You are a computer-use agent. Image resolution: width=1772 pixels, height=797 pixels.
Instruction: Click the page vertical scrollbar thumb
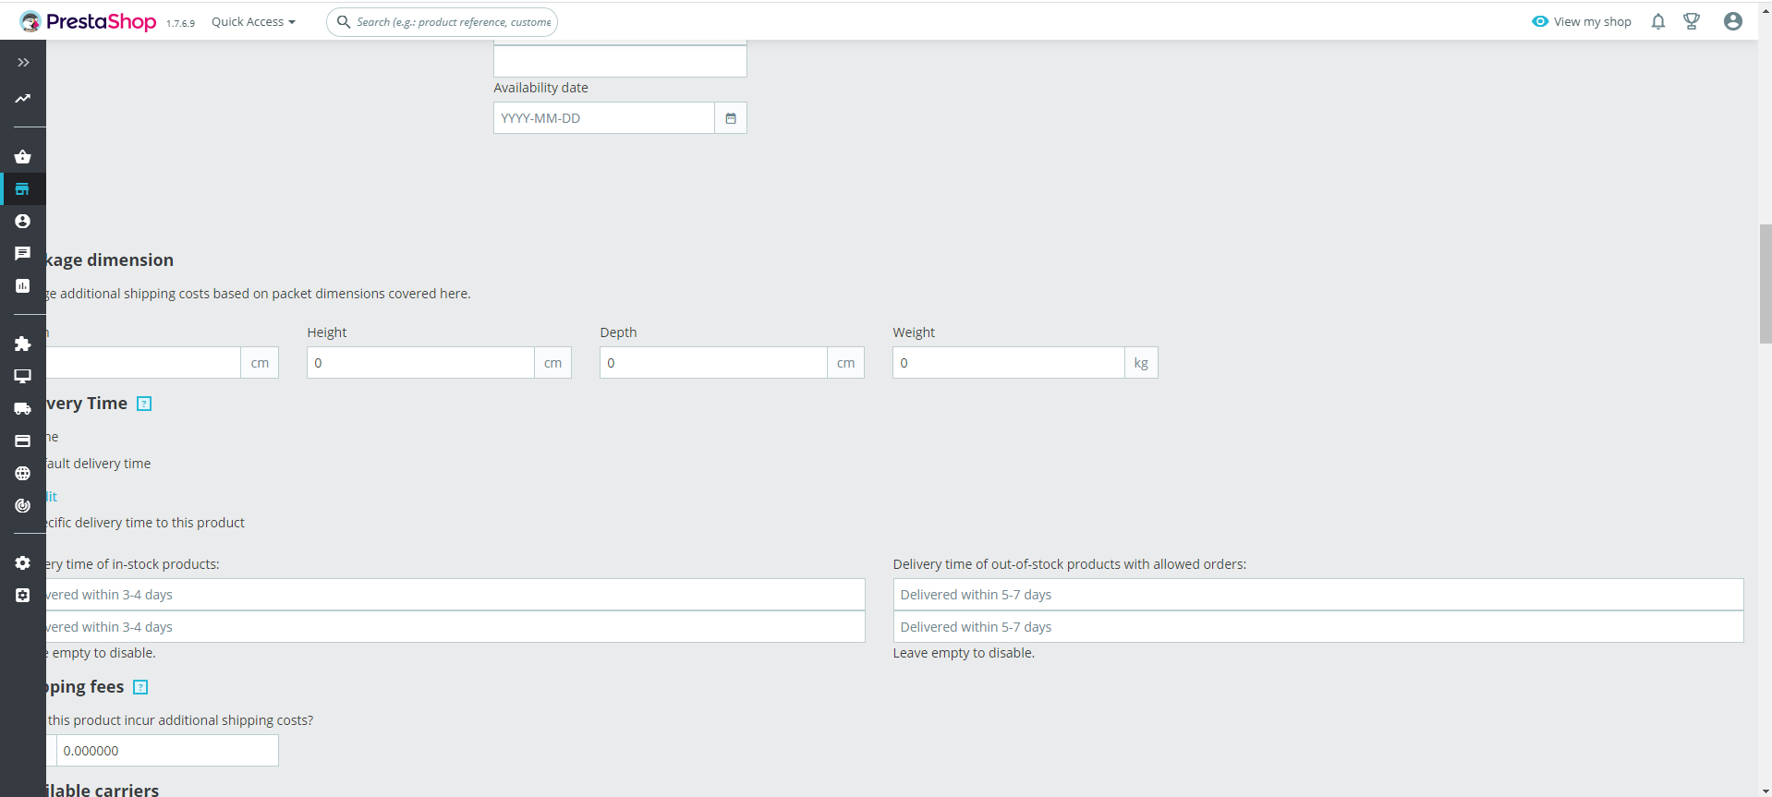(1766, 284)
